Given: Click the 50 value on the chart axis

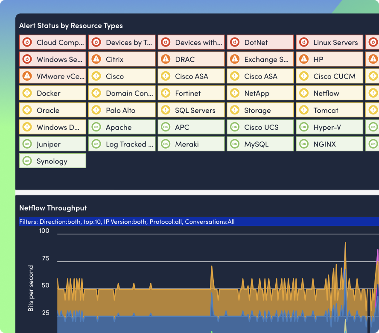Looking at the screenshot, I should pyautogui.click(x=45, y=285).
